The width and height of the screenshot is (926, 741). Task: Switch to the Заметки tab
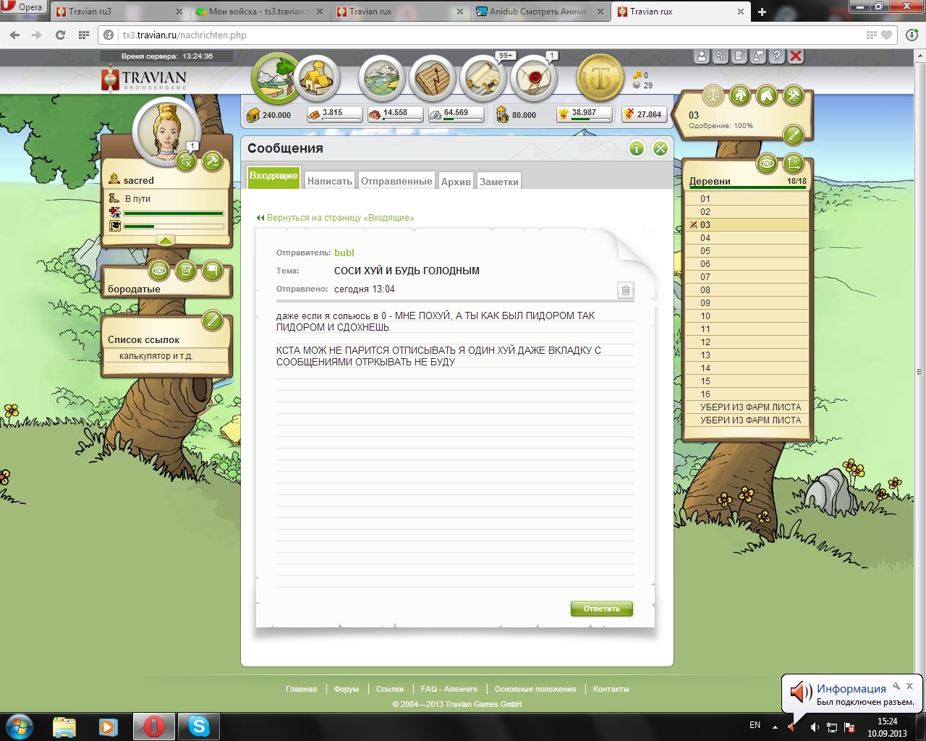click(499, 182)
